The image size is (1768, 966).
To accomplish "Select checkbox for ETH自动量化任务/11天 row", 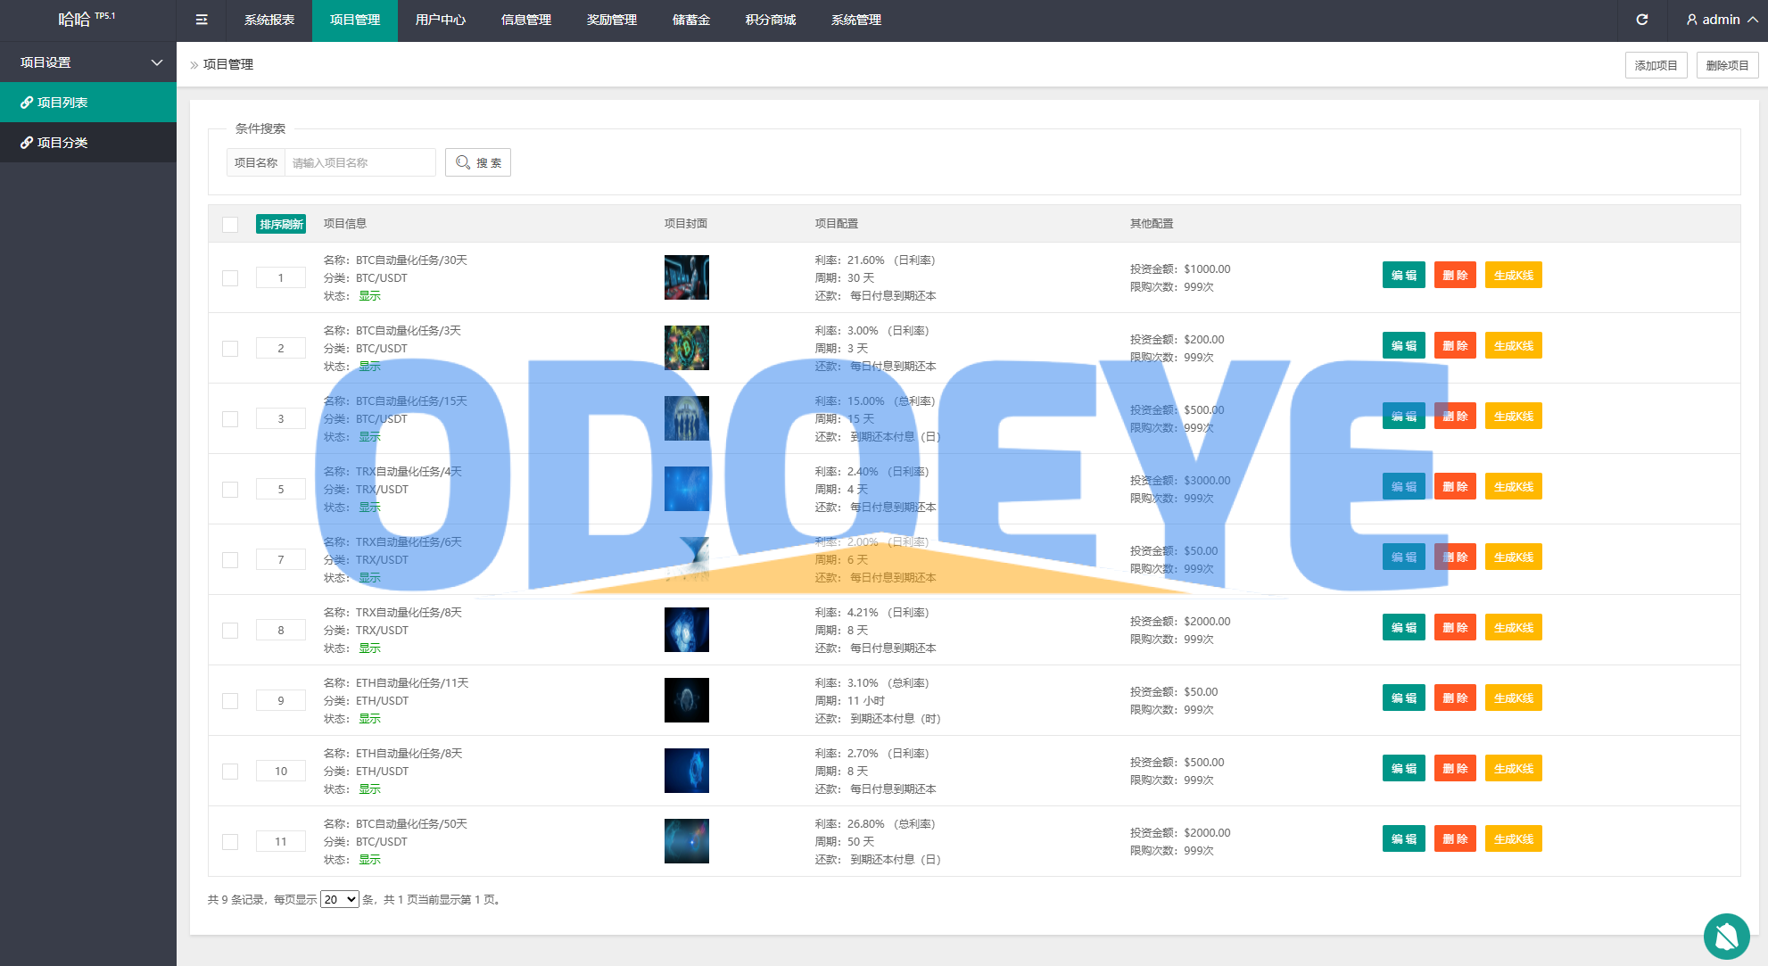I will pyautogui.click(x=230, y=701).
